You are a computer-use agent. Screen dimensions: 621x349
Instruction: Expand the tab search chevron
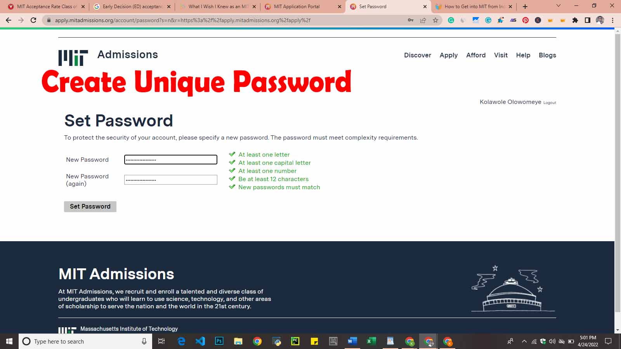point(559,6)
